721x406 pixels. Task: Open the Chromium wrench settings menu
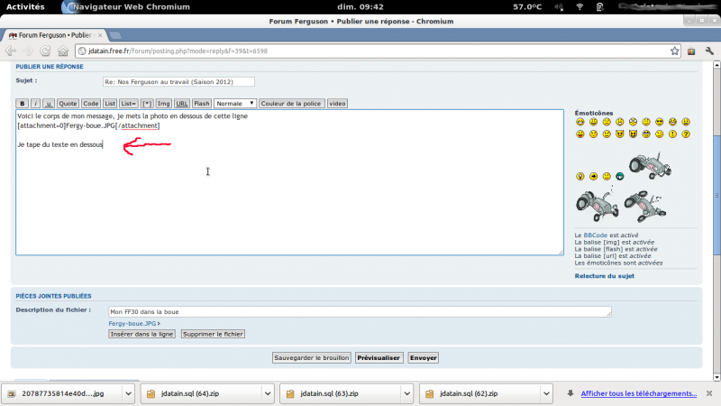(709, 51)
